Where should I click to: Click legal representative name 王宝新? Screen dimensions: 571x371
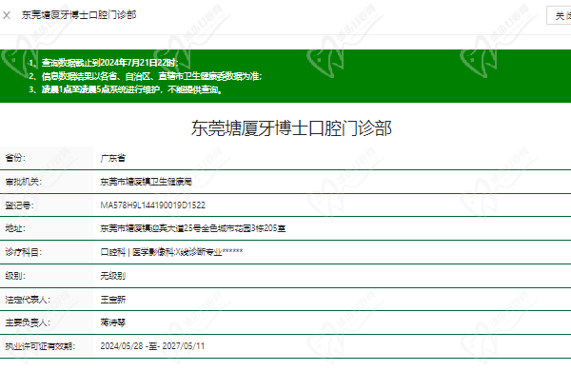tap(113, 300)
